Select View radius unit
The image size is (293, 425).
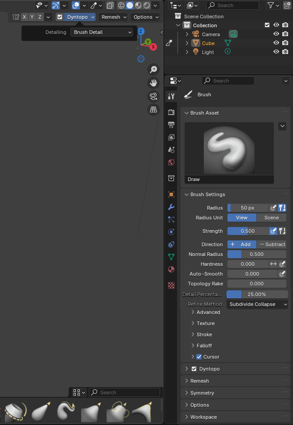click(x=242, y=218)
